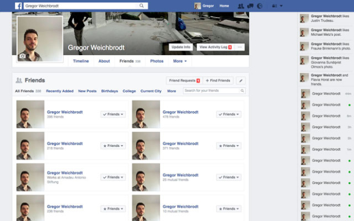Click chat avatar of contact active 3h ago

click(305, 127)
